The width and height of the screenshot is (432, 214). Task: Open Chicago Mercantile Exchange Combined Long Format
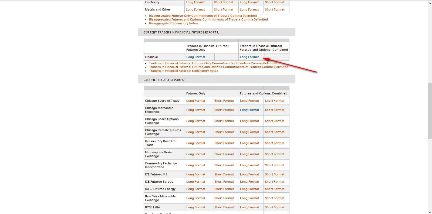click(249, 110)
